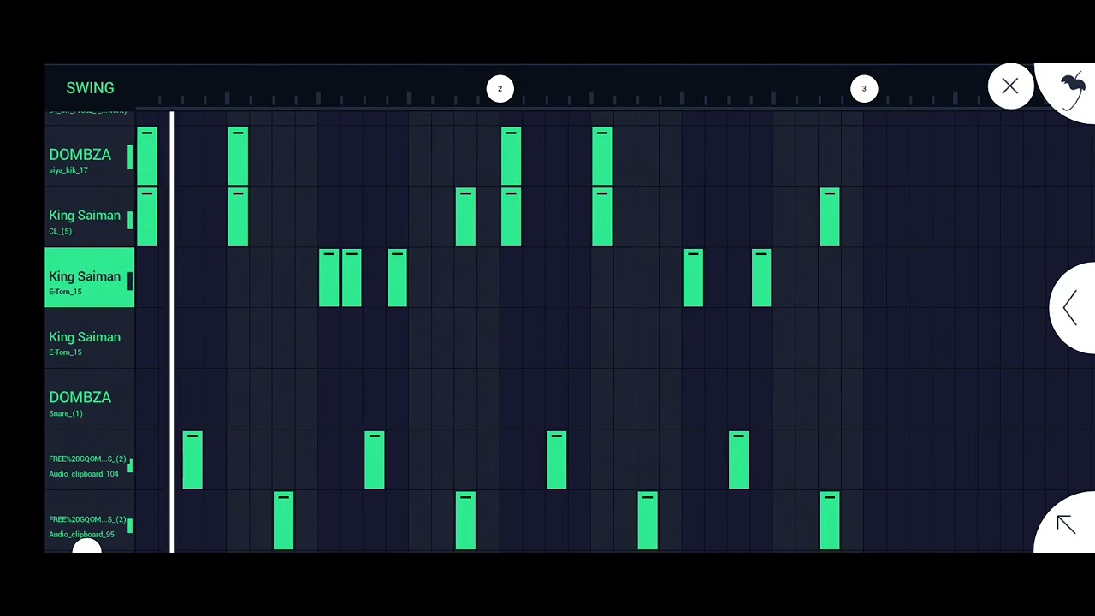
Task: Open the side panel with the left chevron
Action: [1070, 308]
